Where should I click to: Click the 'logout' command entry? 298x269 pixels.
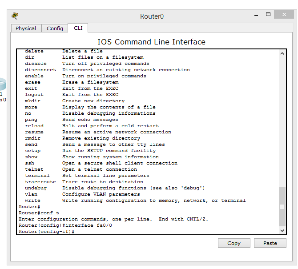72,95
